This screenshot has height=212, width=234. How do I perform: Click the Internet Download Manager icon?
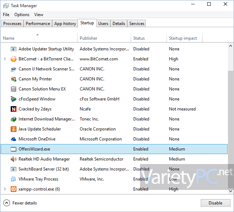click(x=14, y=119)
